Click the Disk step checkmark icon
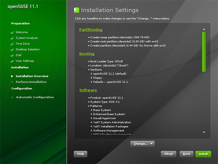Image resolution: width=218 pixels, height=164 pixels. 12,56
